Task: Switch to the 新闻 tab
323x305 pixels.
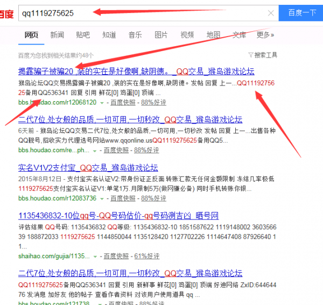Action: (57, 35)
